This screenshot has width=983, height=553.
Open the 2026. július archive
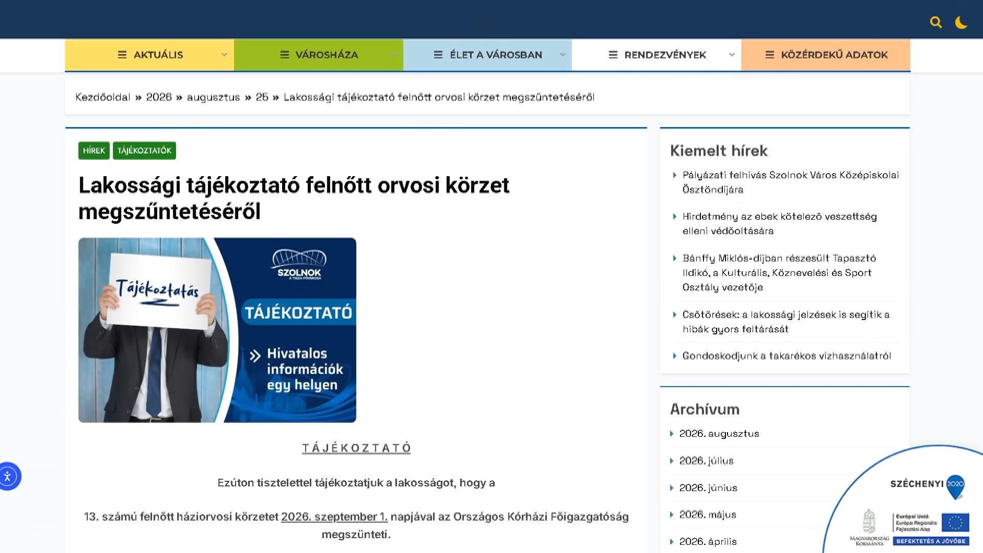pos(706,461)
